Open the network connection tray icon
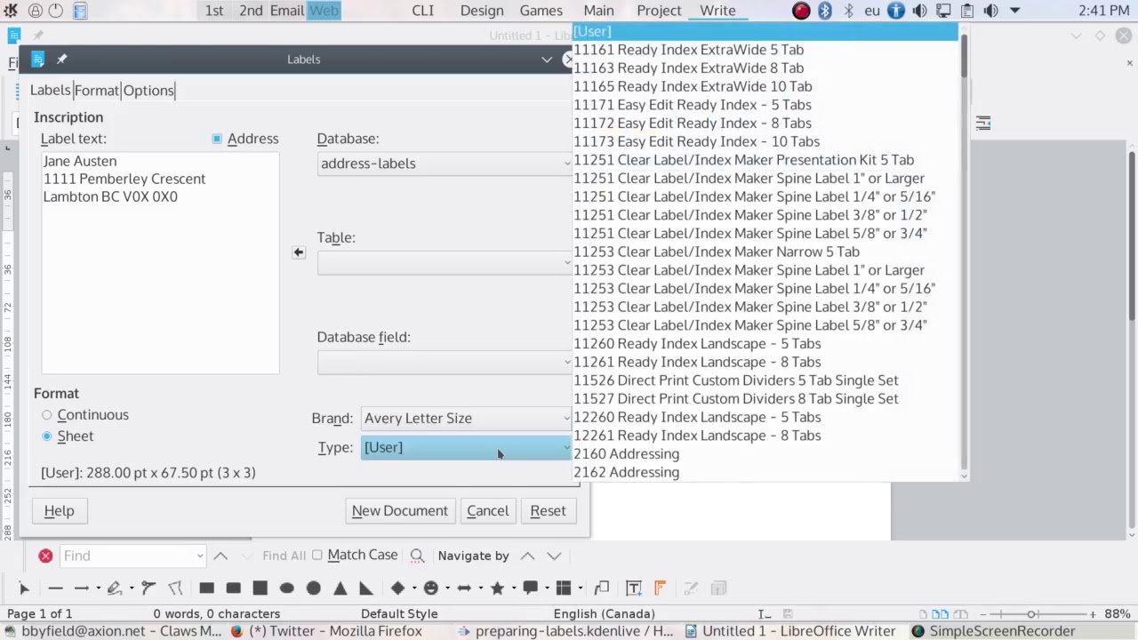 point(943,11)
